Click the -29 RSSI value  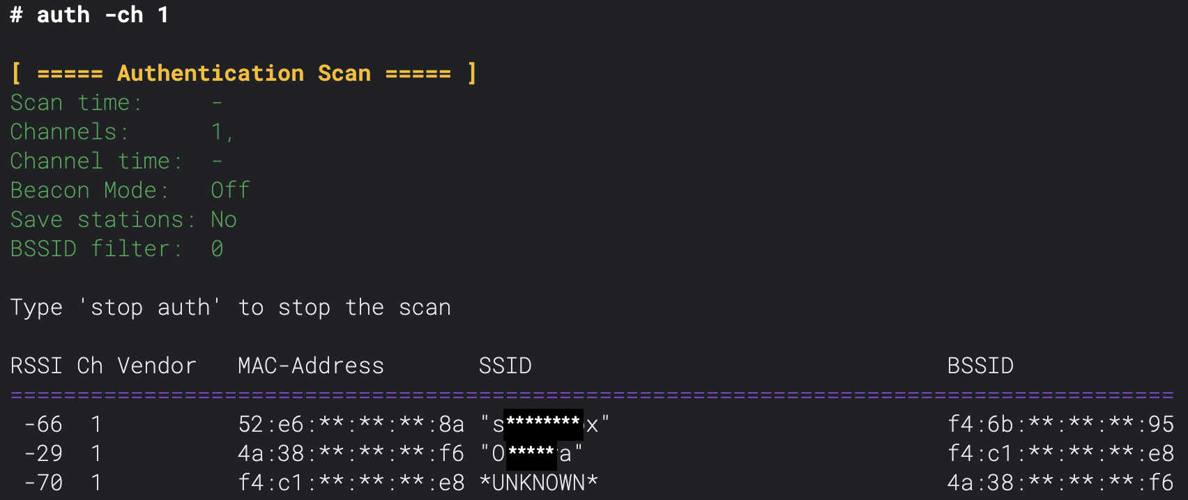(43, 453)
